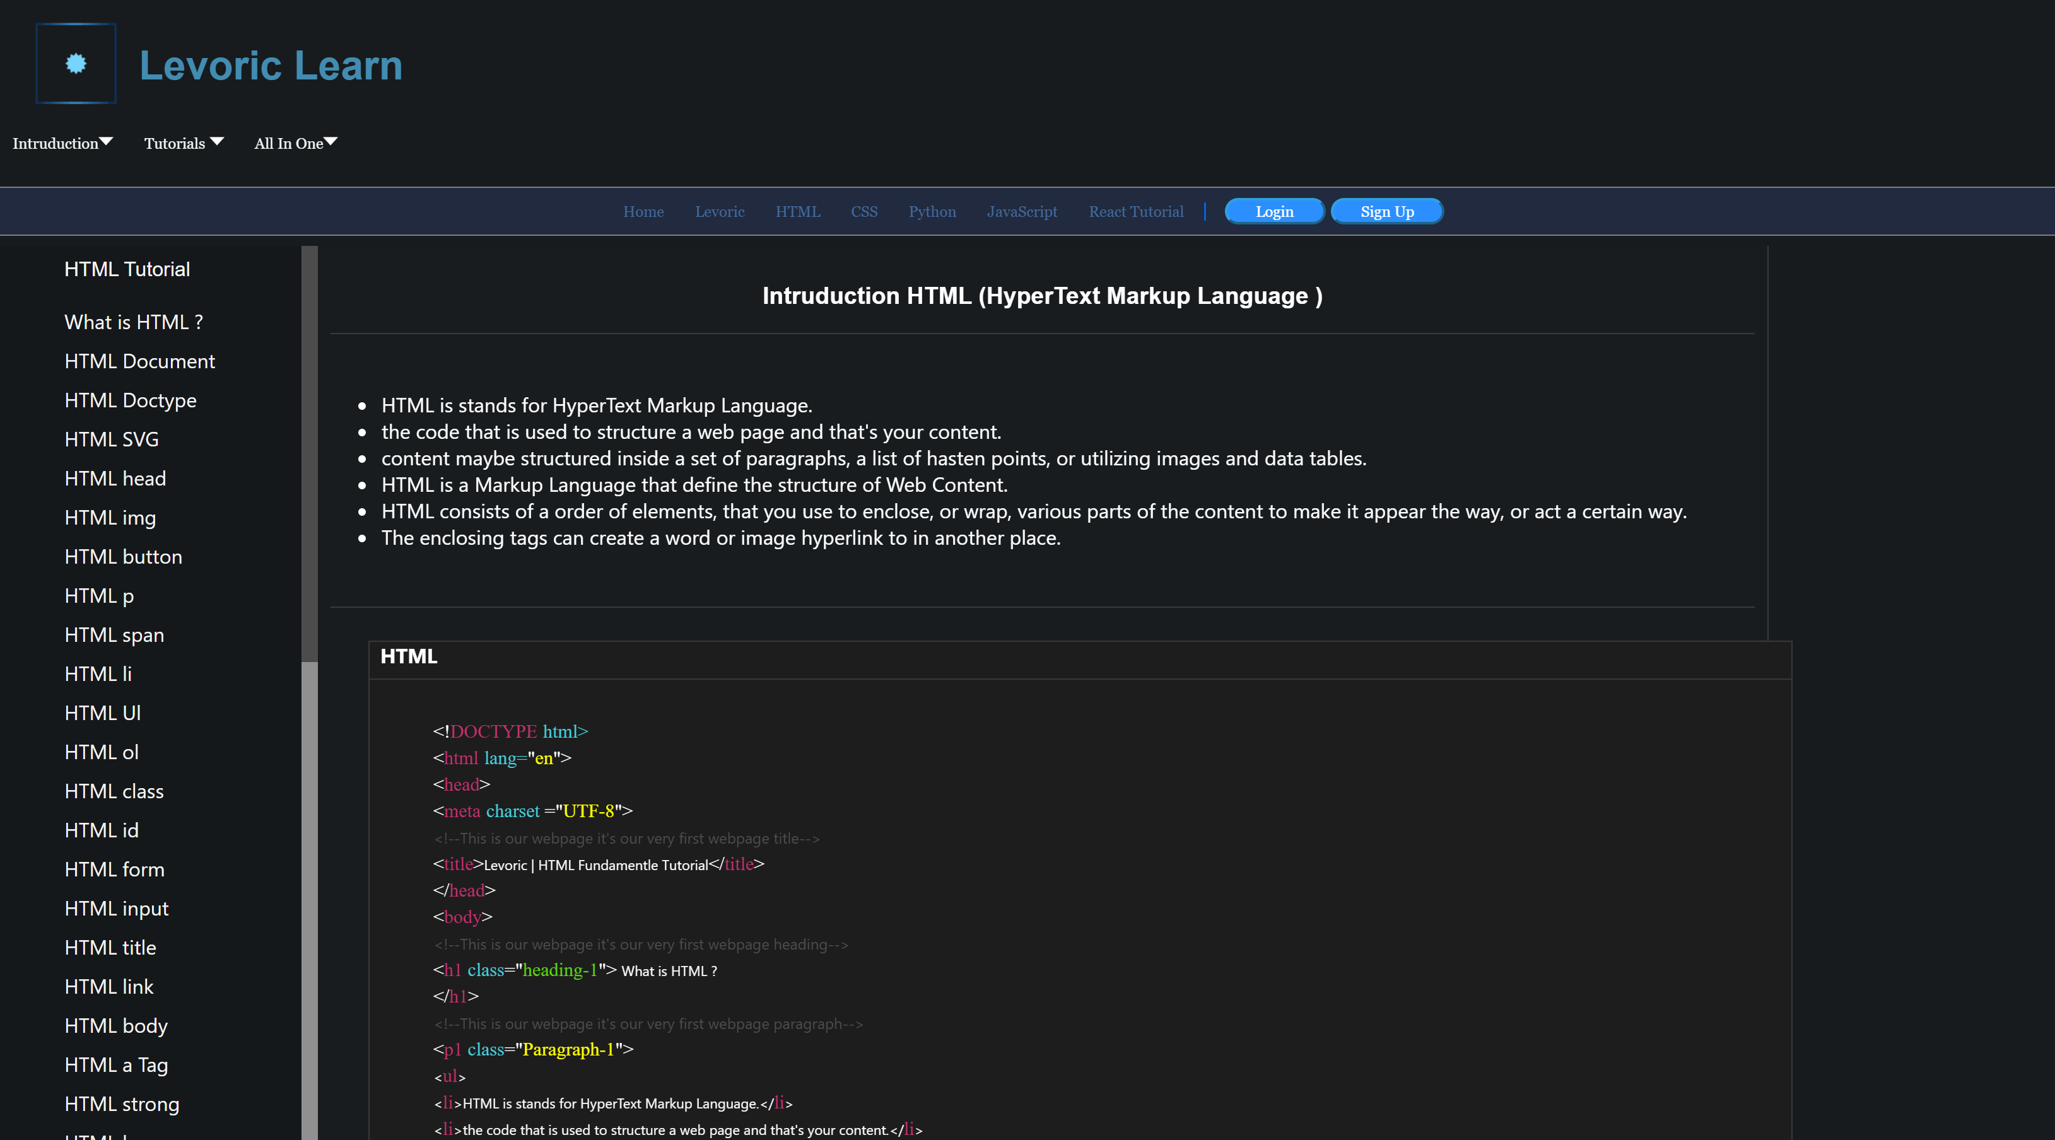Screen dimensions: 2055x1140
Task: Select the HTML navigation tab
Action: coord(796,211)
